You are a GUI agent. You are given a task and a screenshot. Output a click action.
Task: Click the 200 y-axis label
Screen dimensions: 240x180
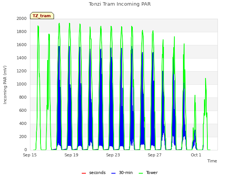click(x=23, y=136)
